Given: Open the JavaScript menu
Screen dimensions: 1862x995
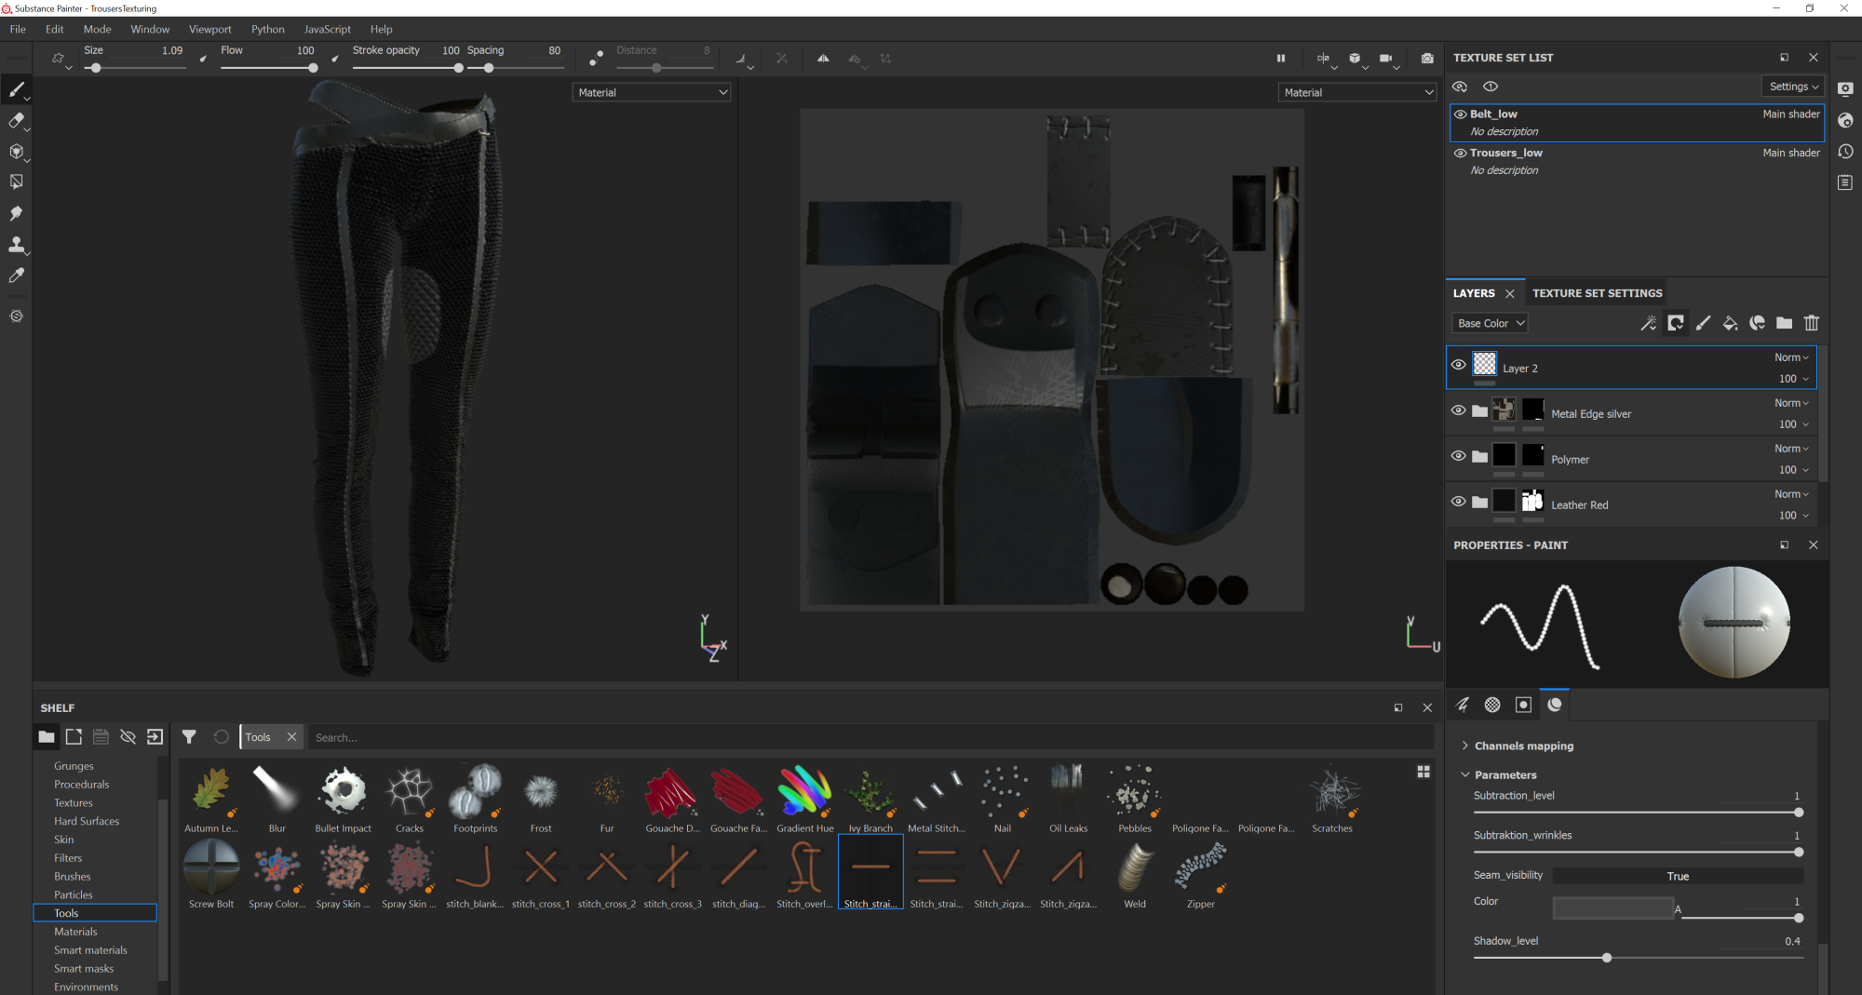Looking at the screenshot, I should click(327, 29).
